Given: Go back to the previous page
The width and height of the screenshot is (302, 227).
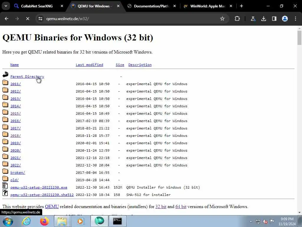Looking at the screenshot, I should pyautogui.click(x=6, y=19).
